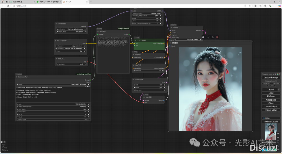The height and width of the screenshot is (154, 282).
Task: Increase temperature value with right arrow
Action: tap(89, 112)
